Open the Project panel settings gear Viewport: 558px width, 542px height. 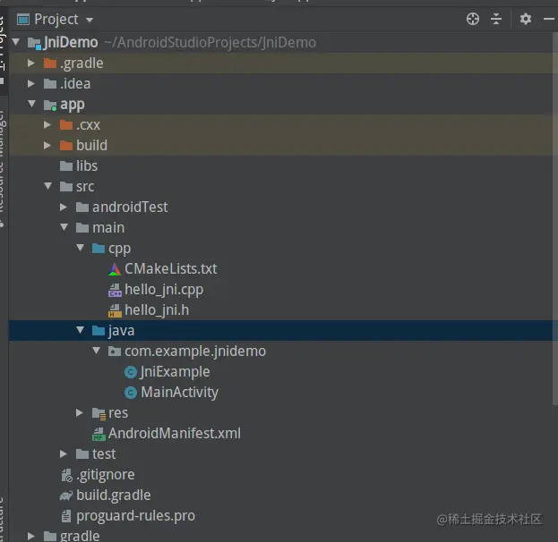[x=525, y=19]
